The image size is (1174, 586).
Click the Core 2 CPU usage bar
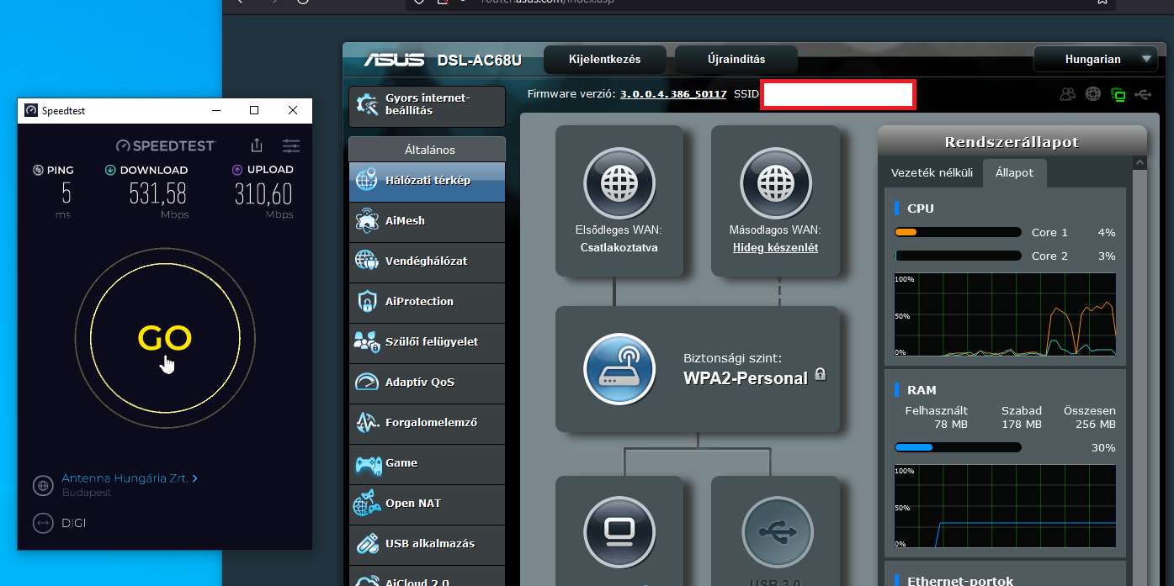pos(958,256)
